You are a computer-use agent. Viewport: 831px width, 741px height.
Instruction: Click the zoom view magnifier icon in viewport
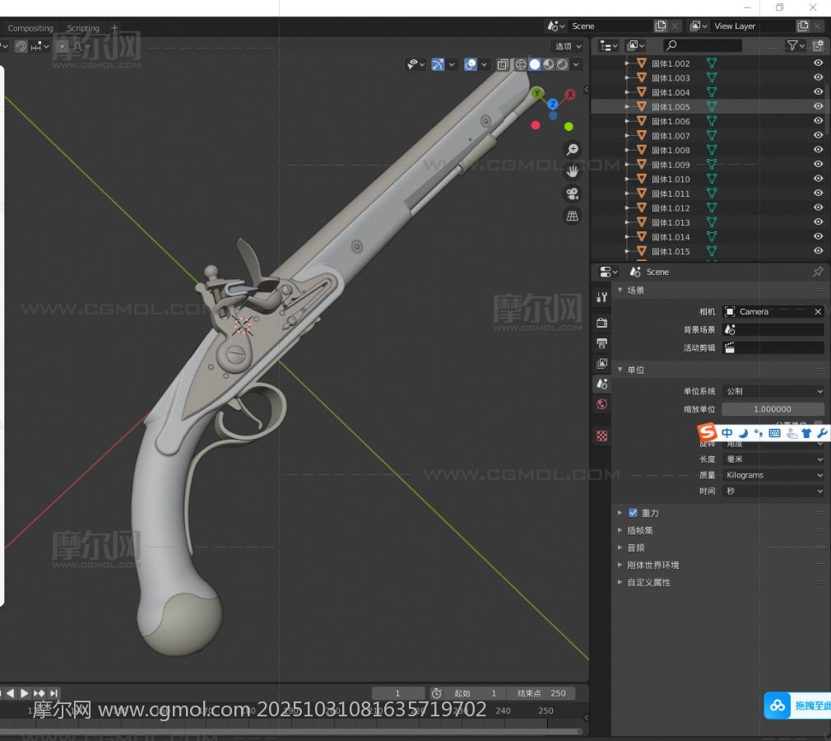click(572, 150)
